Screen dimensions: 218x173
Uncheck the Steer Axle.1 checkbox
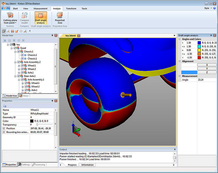[19, 76]
